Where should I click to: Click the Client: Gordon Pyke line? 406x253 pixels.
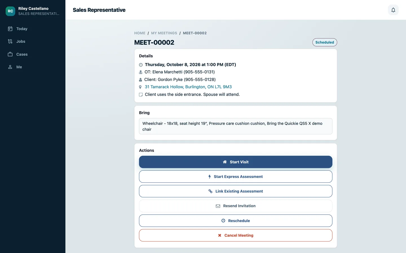tap(180, 80)
